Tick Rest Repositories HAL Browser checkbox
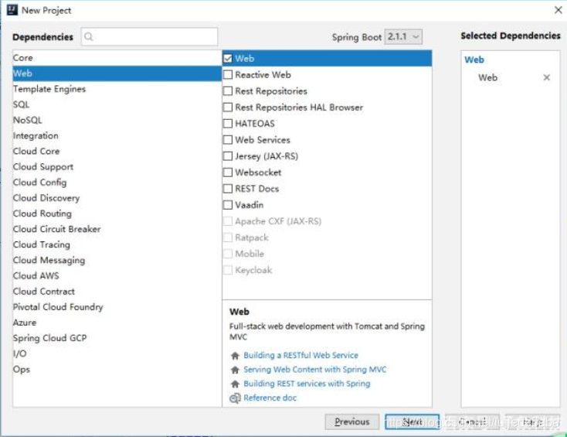This screenshot has height=437, width=567. pos(228,108)
